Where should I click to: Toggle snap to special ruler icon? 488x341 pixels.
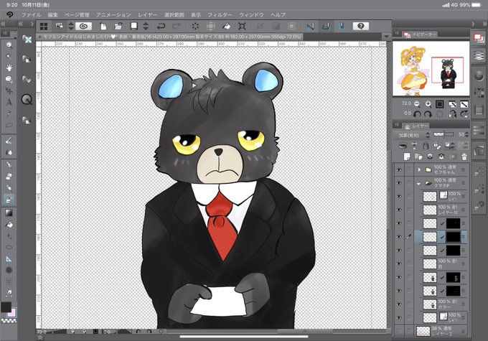click(326, 26)
